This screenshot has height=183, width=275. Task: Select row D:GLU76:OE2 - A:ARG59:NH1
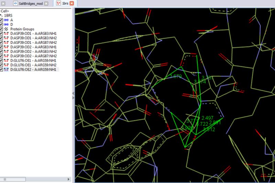[33, 69]
